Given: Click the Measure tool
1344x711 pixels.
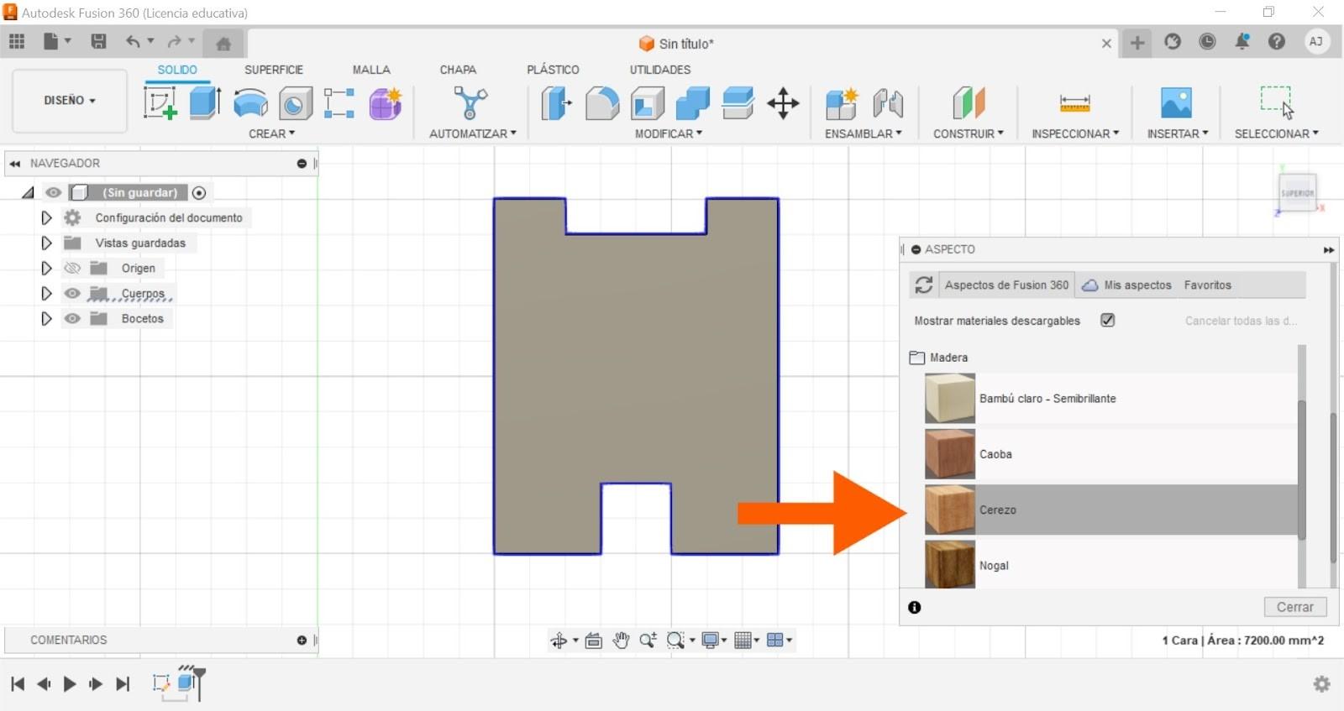Looking at the screenshot, I should [1074, 103].
